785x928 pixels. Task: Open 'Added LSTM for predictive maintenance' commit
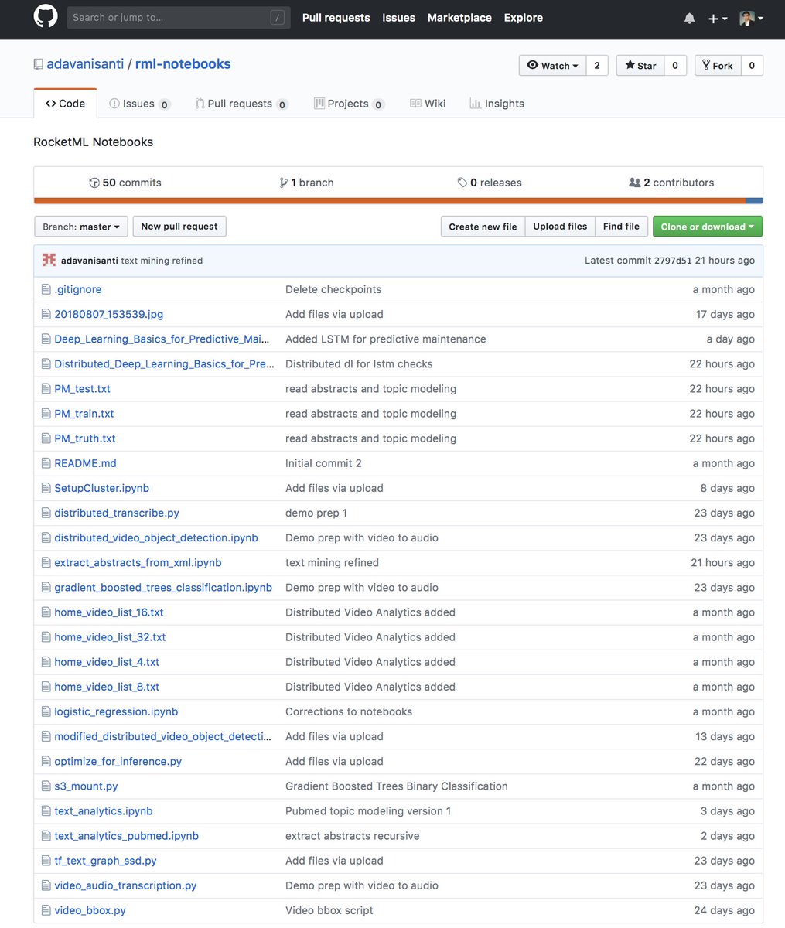coord(386,339)
